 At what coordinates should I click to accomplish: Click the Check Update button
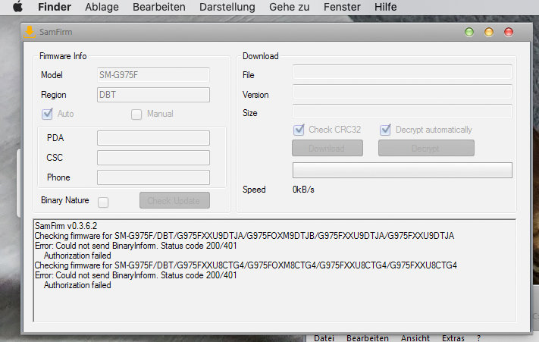point(174,200)
